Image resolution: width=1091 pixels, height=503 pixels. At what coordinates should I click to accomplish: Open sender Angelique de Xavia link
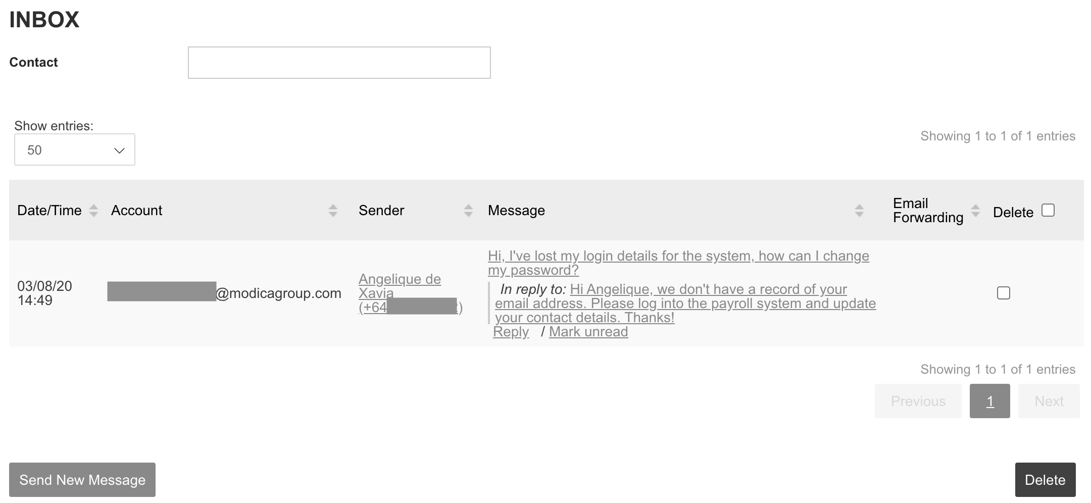(400, 286)
